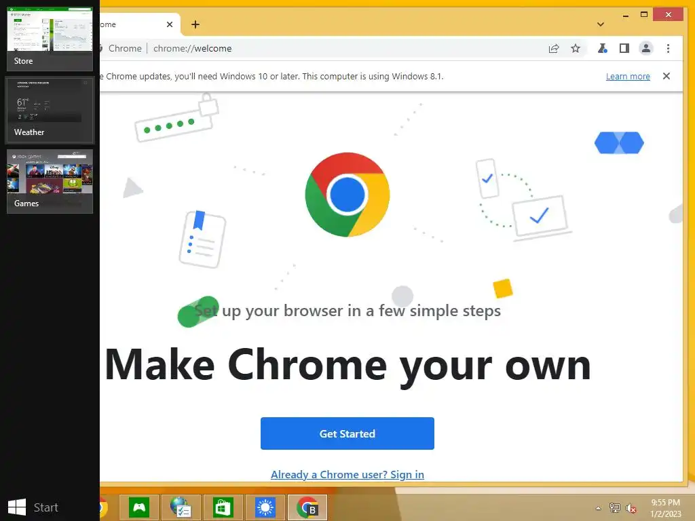This screenshot has width=695, height=521.
Task: Close the Chrome welcome tab
Action: 169,24
